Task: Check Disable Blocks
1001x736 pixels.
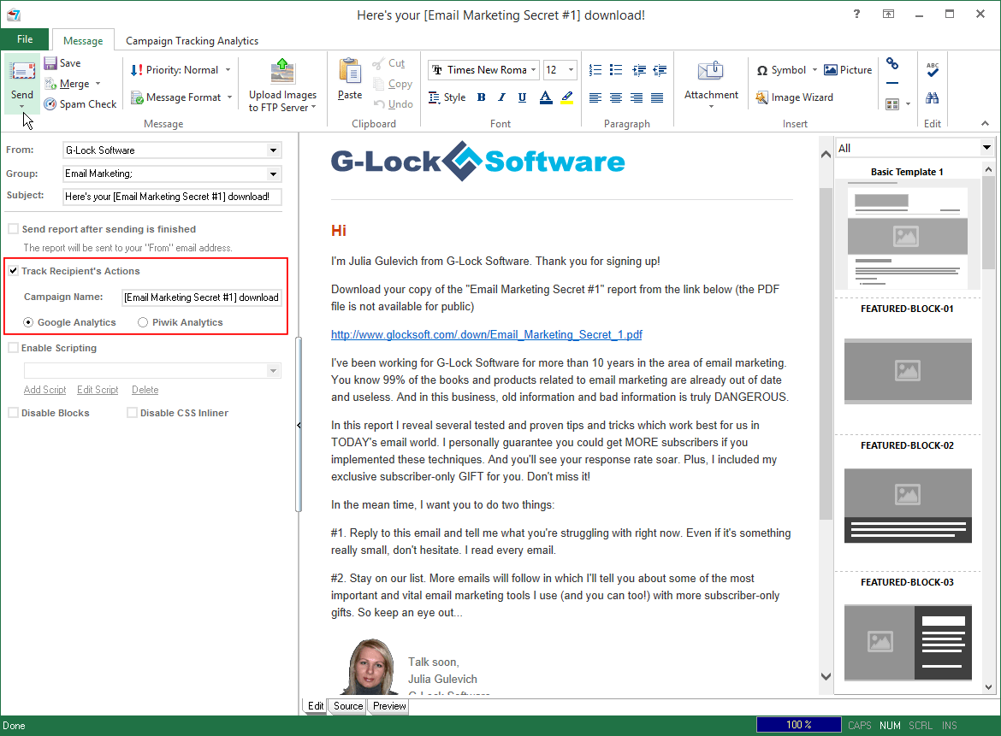Action: click(x=14, y=413)
